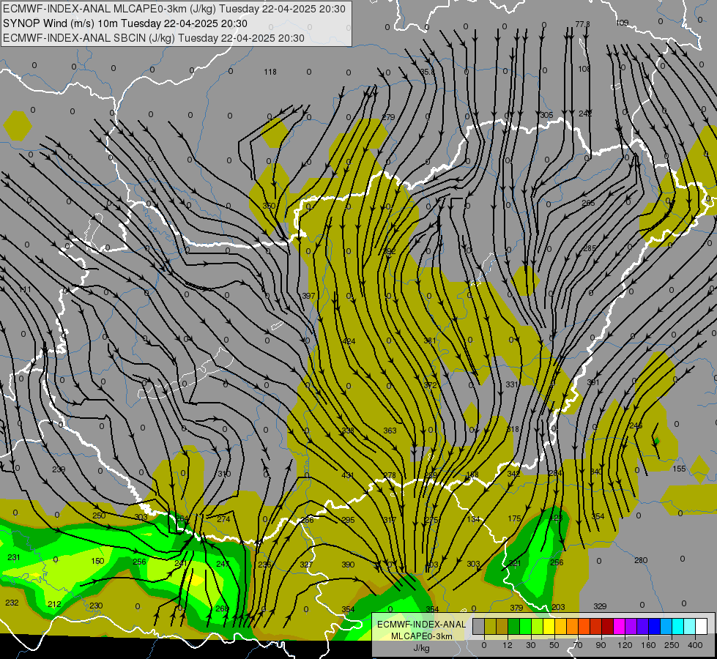Click the gray legend color swatch
Viewport: 717px width, 659px height.
(478, 627)
